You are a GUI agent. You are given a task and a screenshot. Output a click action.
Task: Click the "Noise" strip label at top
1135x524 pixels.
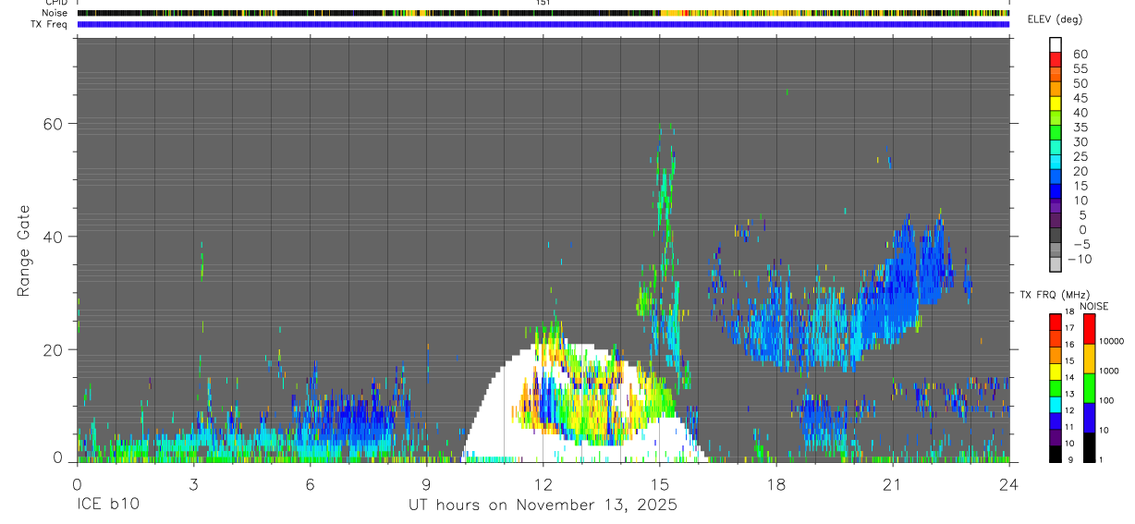[x=55, y=13]
